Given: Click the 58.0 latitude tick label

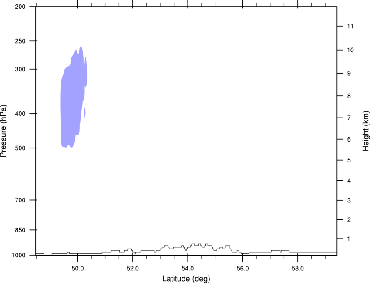Looking at the screenshot, I should (298, 268).
